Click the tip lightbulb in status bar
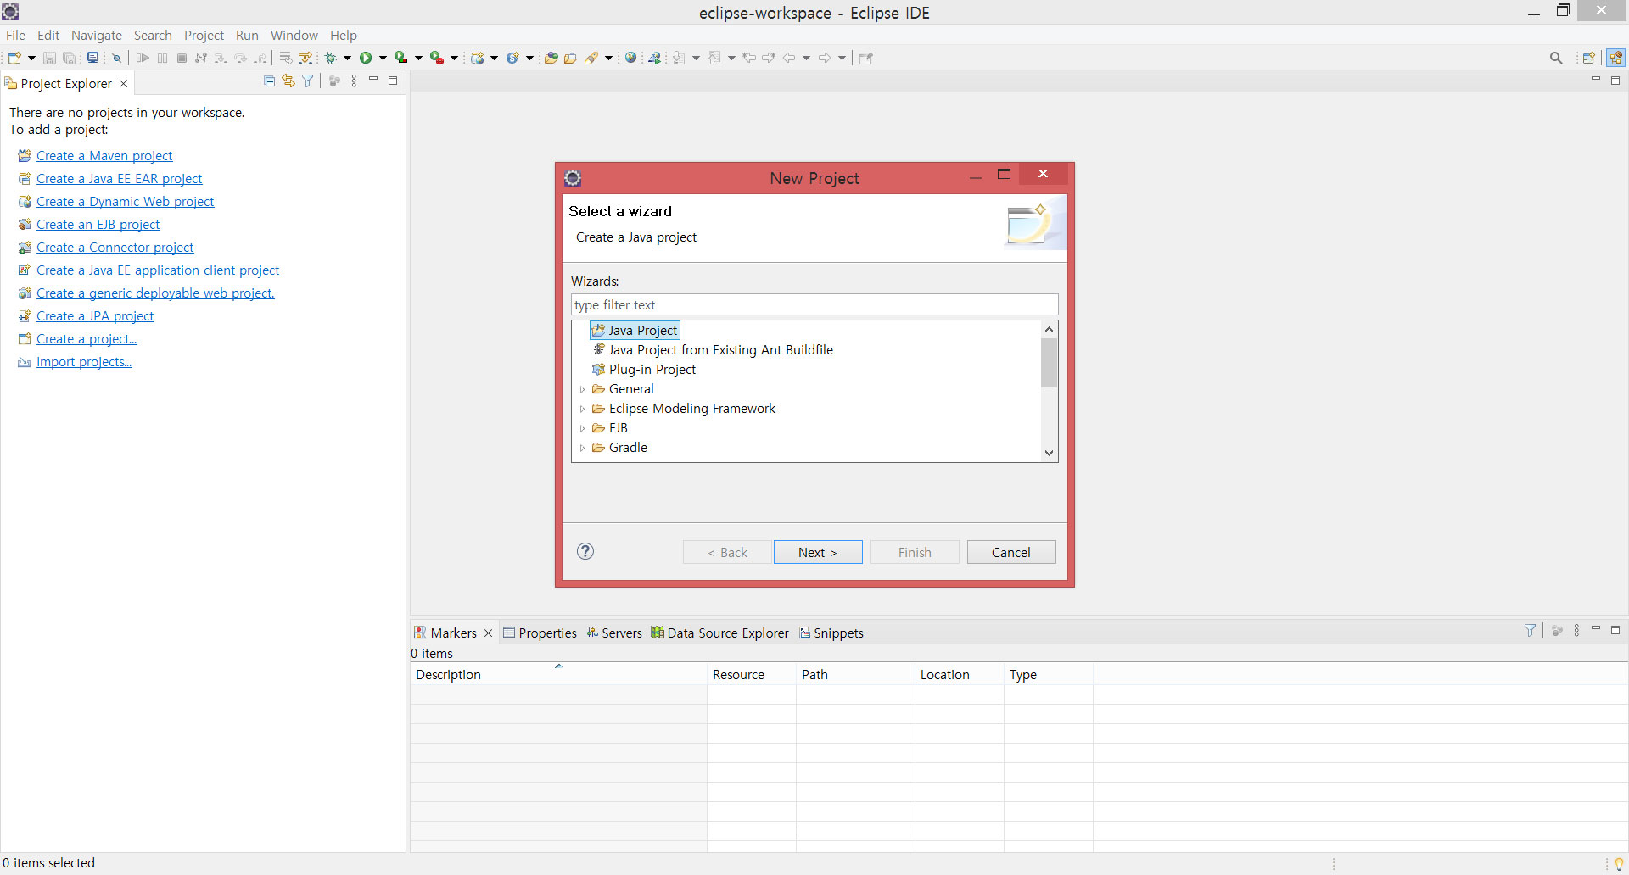Viewport: 1629px width, 875px height. coord(1619,864)
